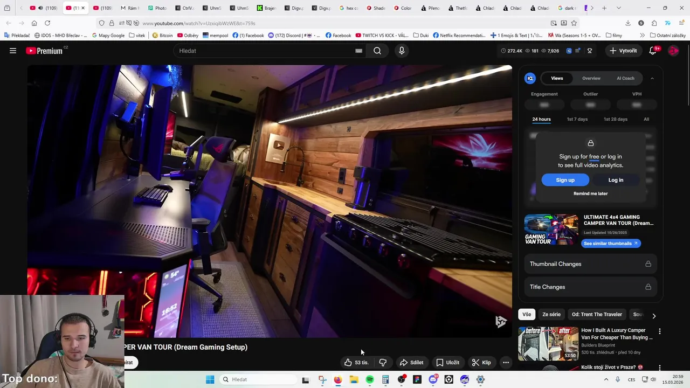Open Spotify from the taskbar
690x388 pixels.
pyautogui.click(x=370, y=379)
